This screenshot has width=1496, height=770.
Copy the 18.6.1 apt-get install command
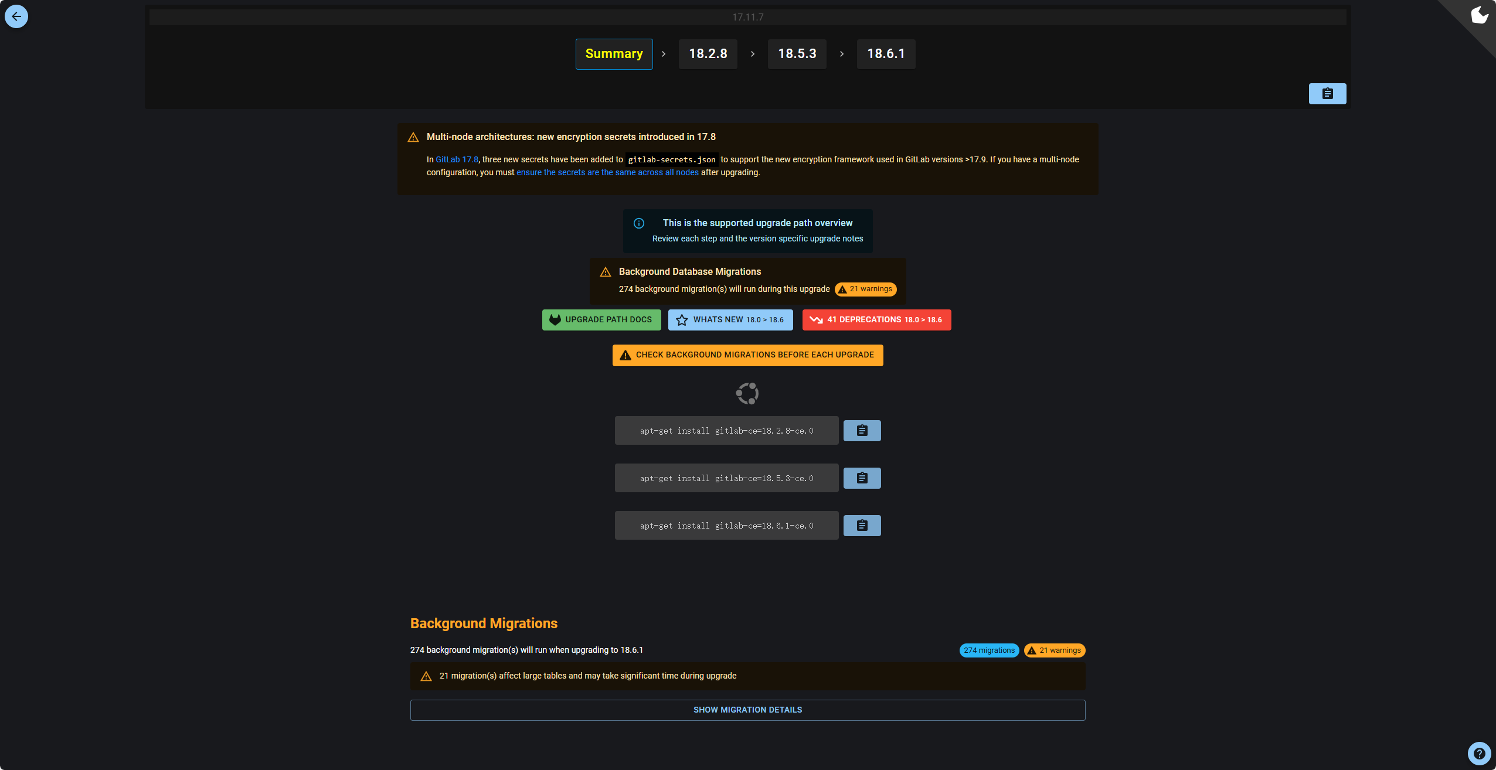862,526
